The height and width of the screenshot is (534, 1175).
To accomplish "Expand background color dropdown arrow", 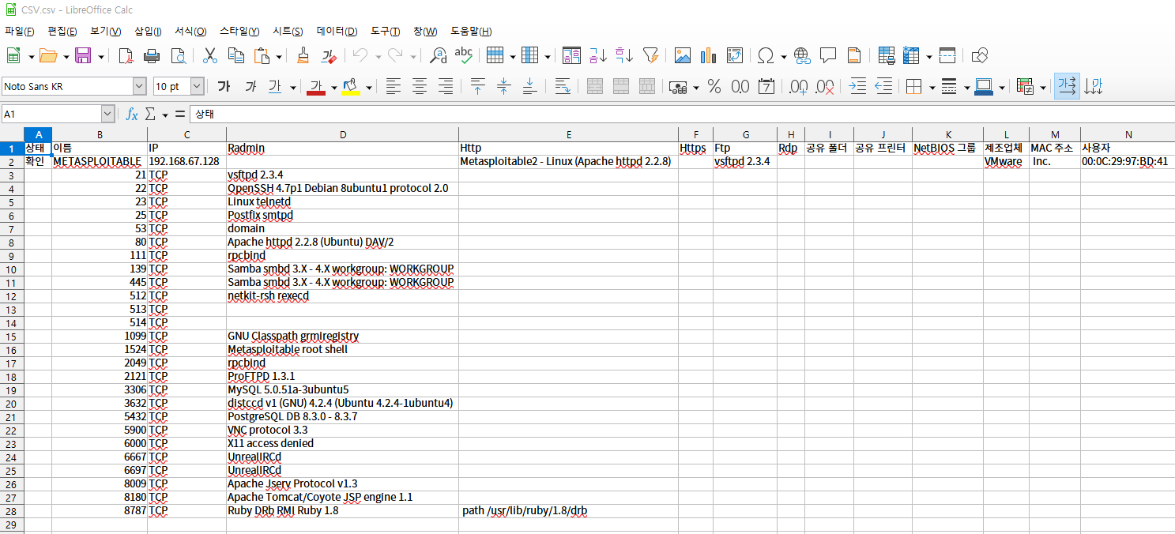I will pos(368,87).
